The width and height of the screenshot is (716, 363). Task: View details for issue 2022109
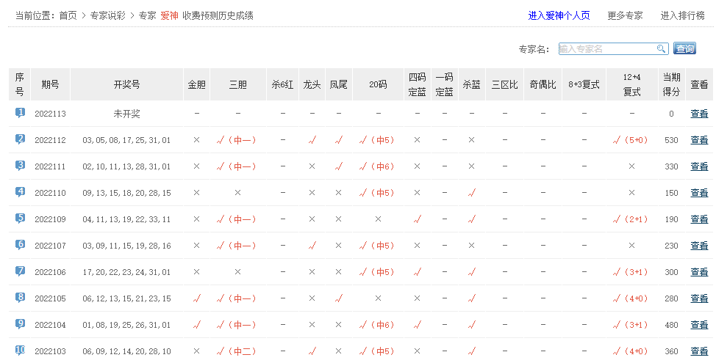[x=699, y=219]
